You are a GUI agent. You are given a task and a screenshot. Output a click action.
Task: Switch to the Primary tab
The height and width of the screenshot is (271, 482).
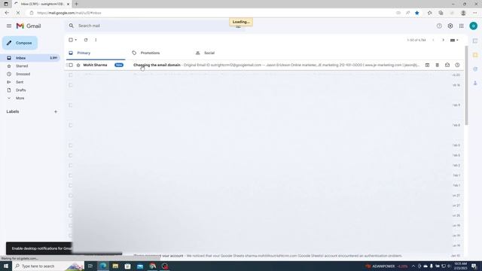point(96,53)
